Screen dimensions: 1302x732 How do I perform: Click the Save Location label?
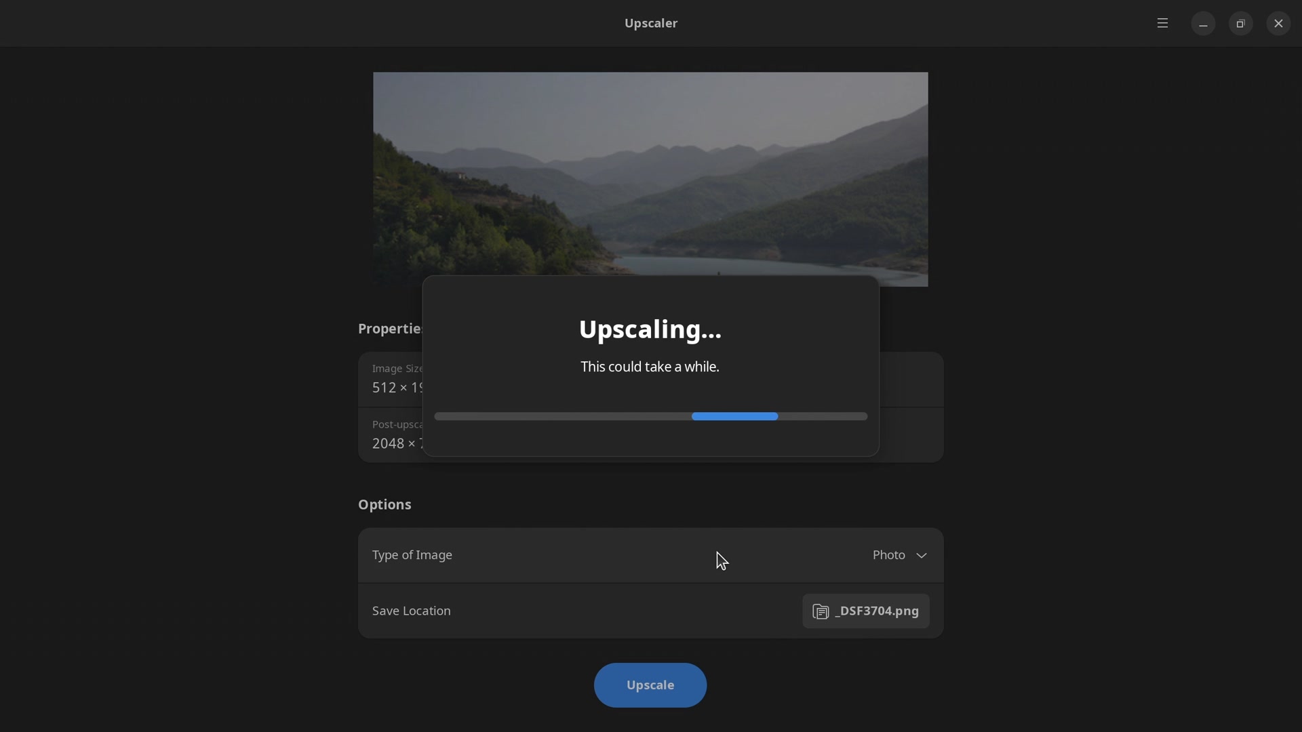click(x=411, y=611)
